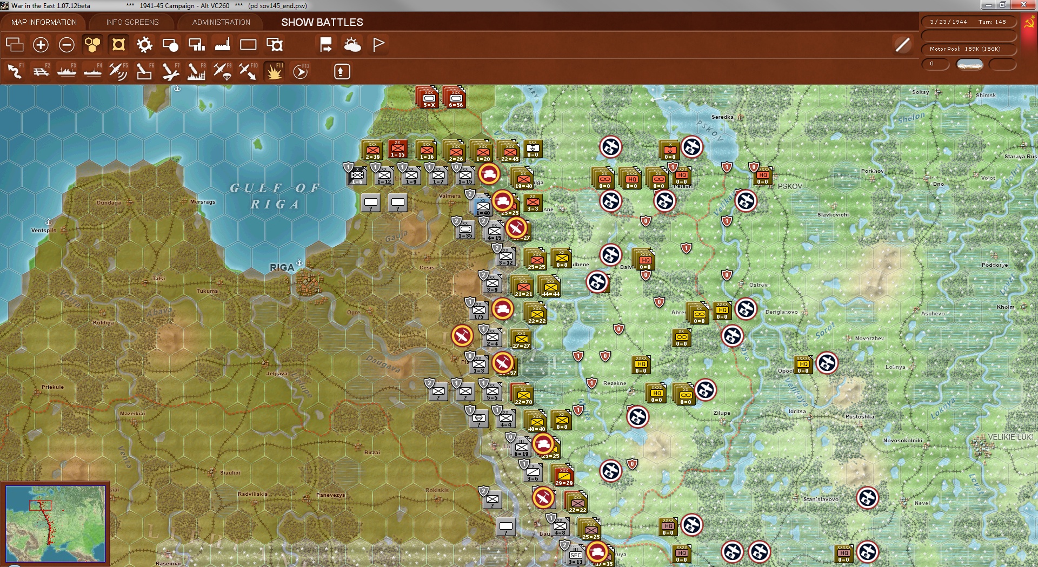Viewport: 1038px width, 567px height.
Task: Click the empty rectangle toolbar icon
Action: click(248, 45)
